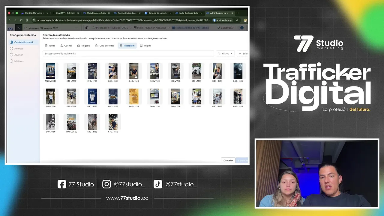Reload the Ads Manager page
Image resolution: width=384 pixels, height=216 pixels.
tap(21, 20)
